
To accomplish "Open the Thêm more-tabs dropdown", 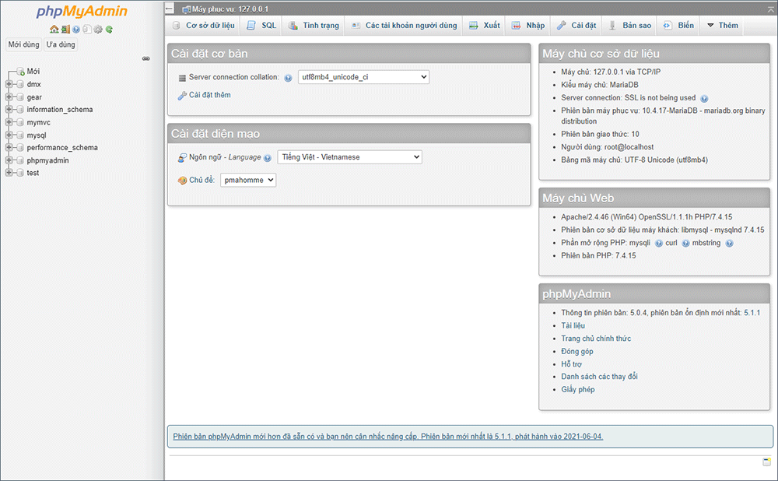I will click(723, 26).
